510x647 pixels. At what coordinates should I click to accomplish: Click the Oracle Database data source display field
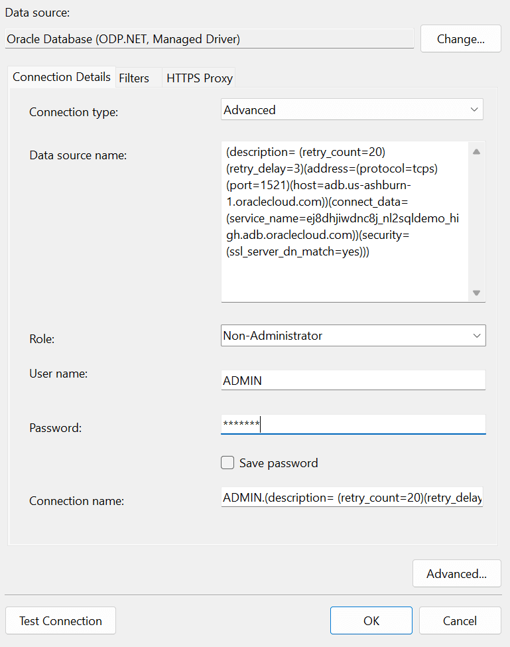click(x=209, y=38)
